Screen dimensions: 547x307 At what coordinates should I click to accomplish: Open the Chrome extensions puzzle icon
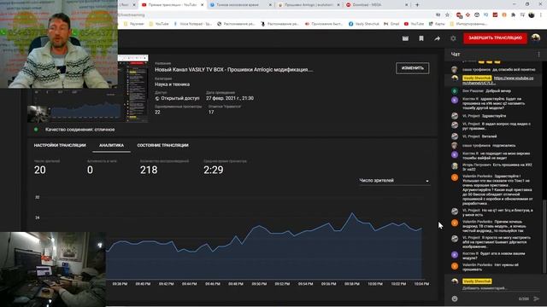(x=513, y=15)
